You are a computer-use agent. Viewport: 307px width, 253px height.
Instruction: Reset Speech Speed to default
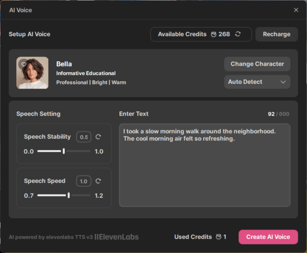(98, 181)
